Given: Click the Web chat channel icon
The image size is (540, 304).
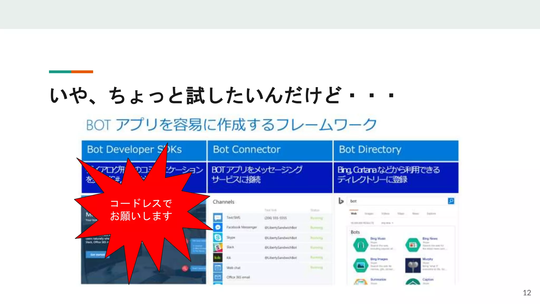Looking at the screenshot, I should pyautogui.click(x=218, y=268).
